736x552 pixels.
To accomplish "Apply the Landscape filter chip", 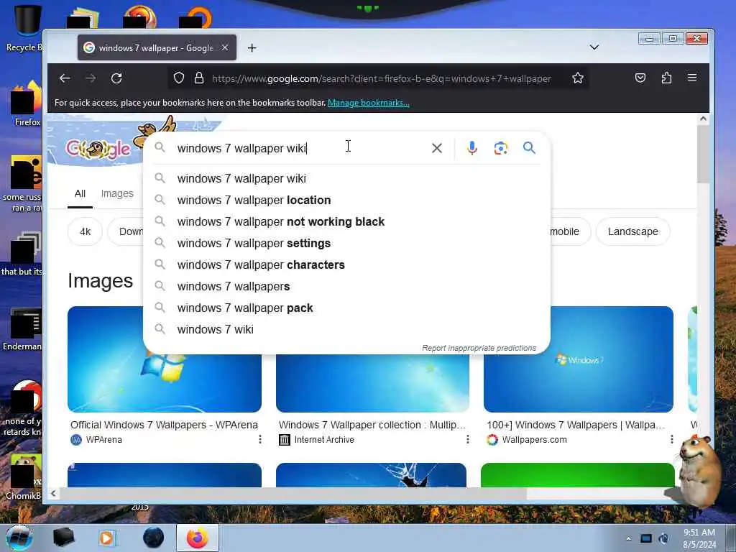I will (632, 231).
